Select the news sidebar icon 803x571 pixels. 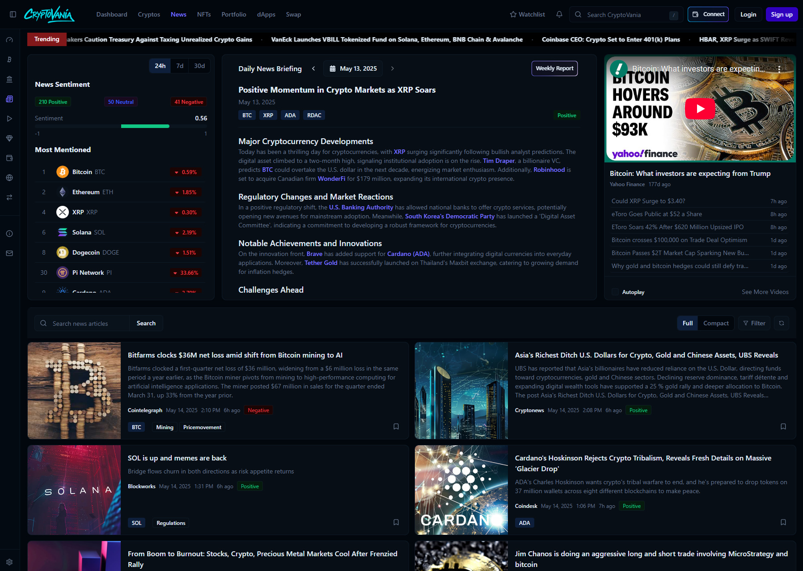point(9,99)
